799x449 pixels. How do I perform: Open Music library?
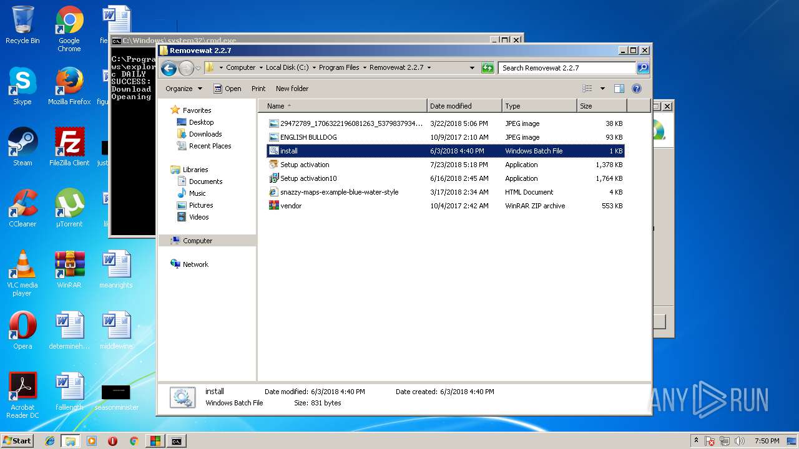pyautogui.click(x=197, y=193)
